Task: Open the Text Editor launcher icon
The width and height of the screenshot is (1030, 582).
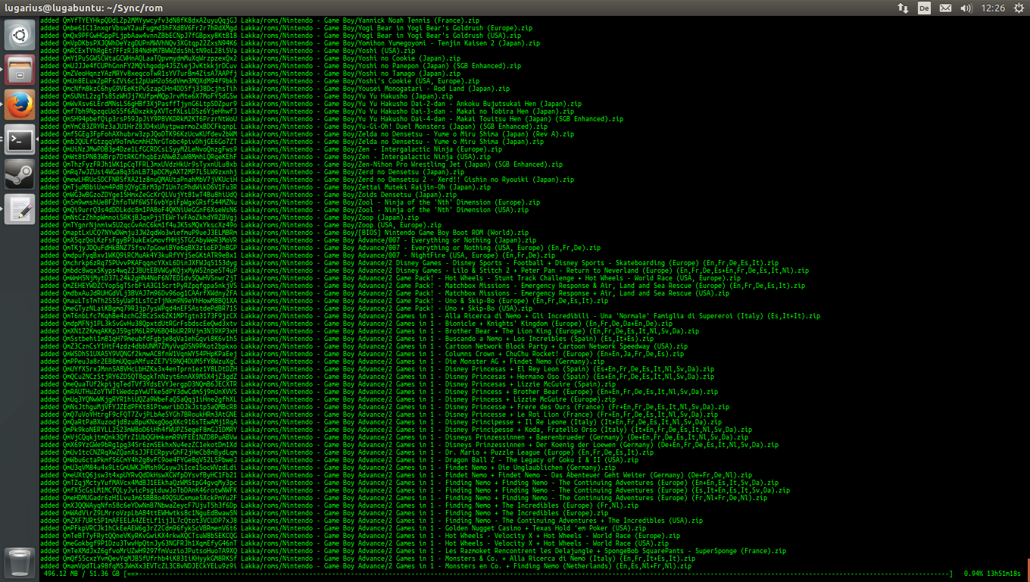Action: click(20, 209)
